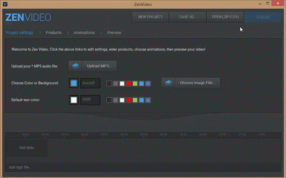The image size is (286, 178).
Task: Click the RENDER button
Action: tap(263, 17)
